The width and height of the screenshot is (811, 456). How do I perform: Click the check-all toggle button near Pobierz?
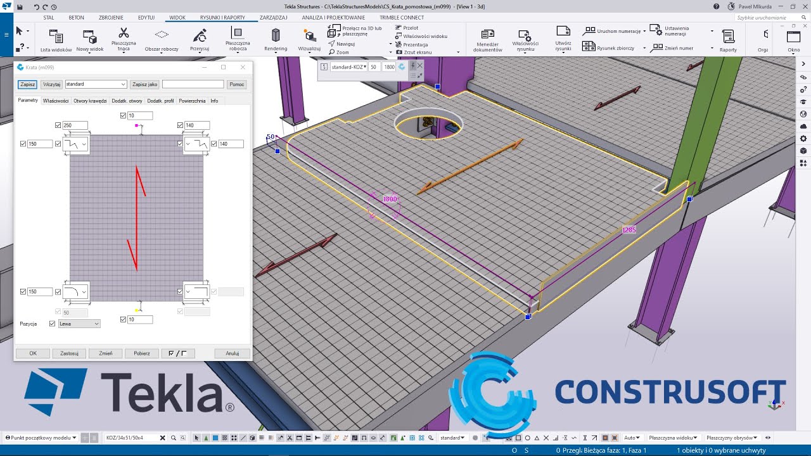177,353
